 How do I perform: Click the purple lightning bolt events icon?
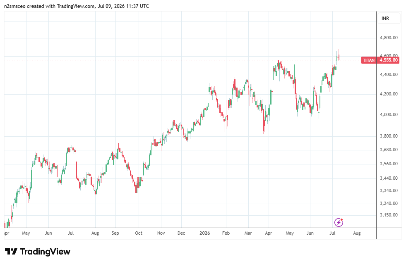[x=339, y=222]
